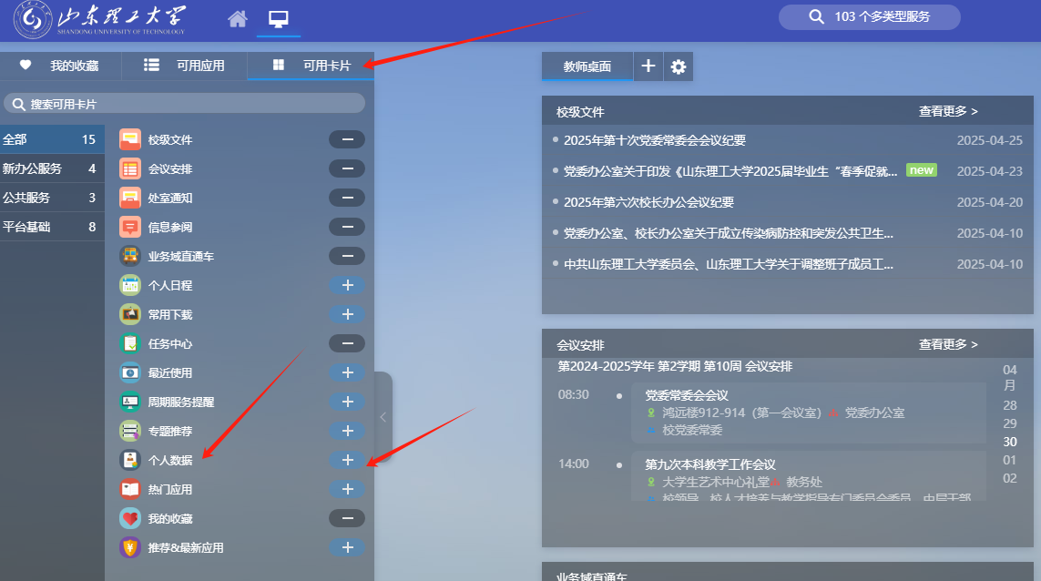This screenshot has width=1041, height=581.
Task: Click the 搜索可用卡片 search field
Action: tap(184, 104)
